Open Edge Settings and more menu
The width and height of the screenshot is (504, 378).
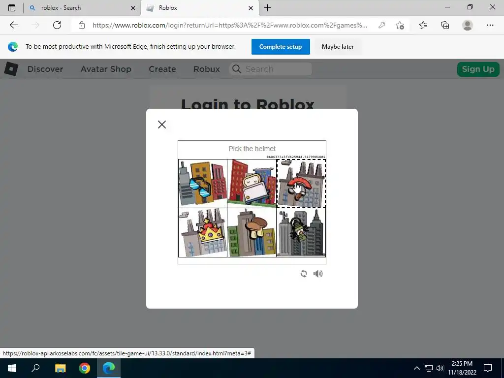490,25
